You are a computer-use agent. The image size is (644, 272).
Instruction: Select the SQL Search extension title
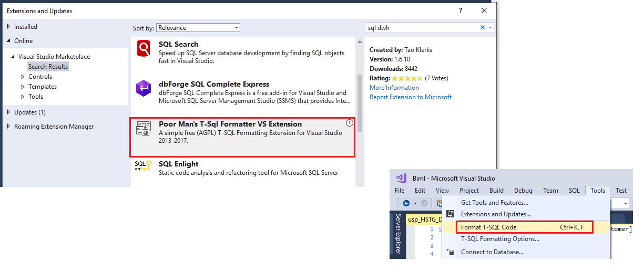178,44
